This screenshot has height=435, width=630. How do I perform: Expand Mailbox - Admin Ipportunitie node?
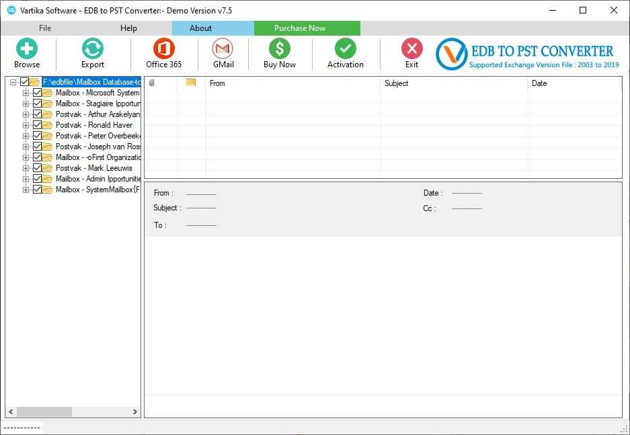tap(26, 179)
